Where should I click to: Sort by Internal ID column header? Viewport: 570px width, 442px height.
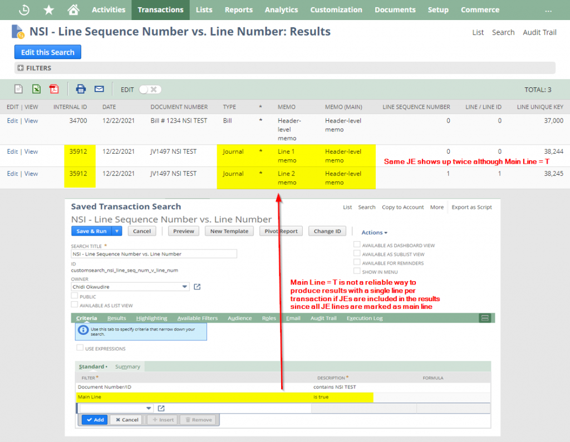tap(70, 107)
